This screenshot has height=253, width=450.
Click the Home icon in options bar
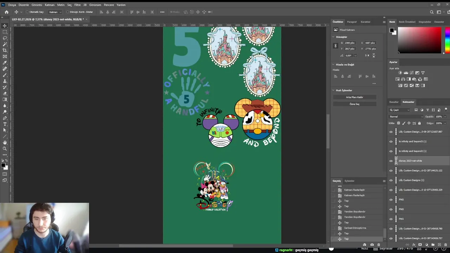6,12
